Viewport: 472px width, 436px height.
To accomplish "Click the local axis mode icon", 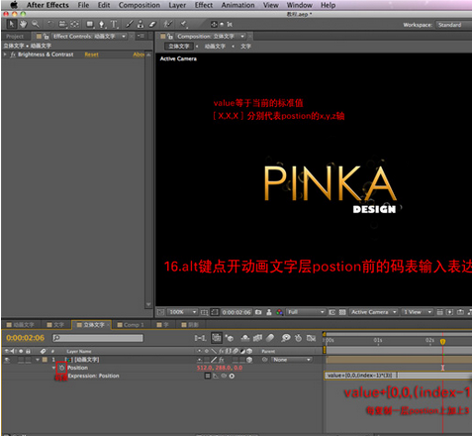I will click(x=214, y=24).
